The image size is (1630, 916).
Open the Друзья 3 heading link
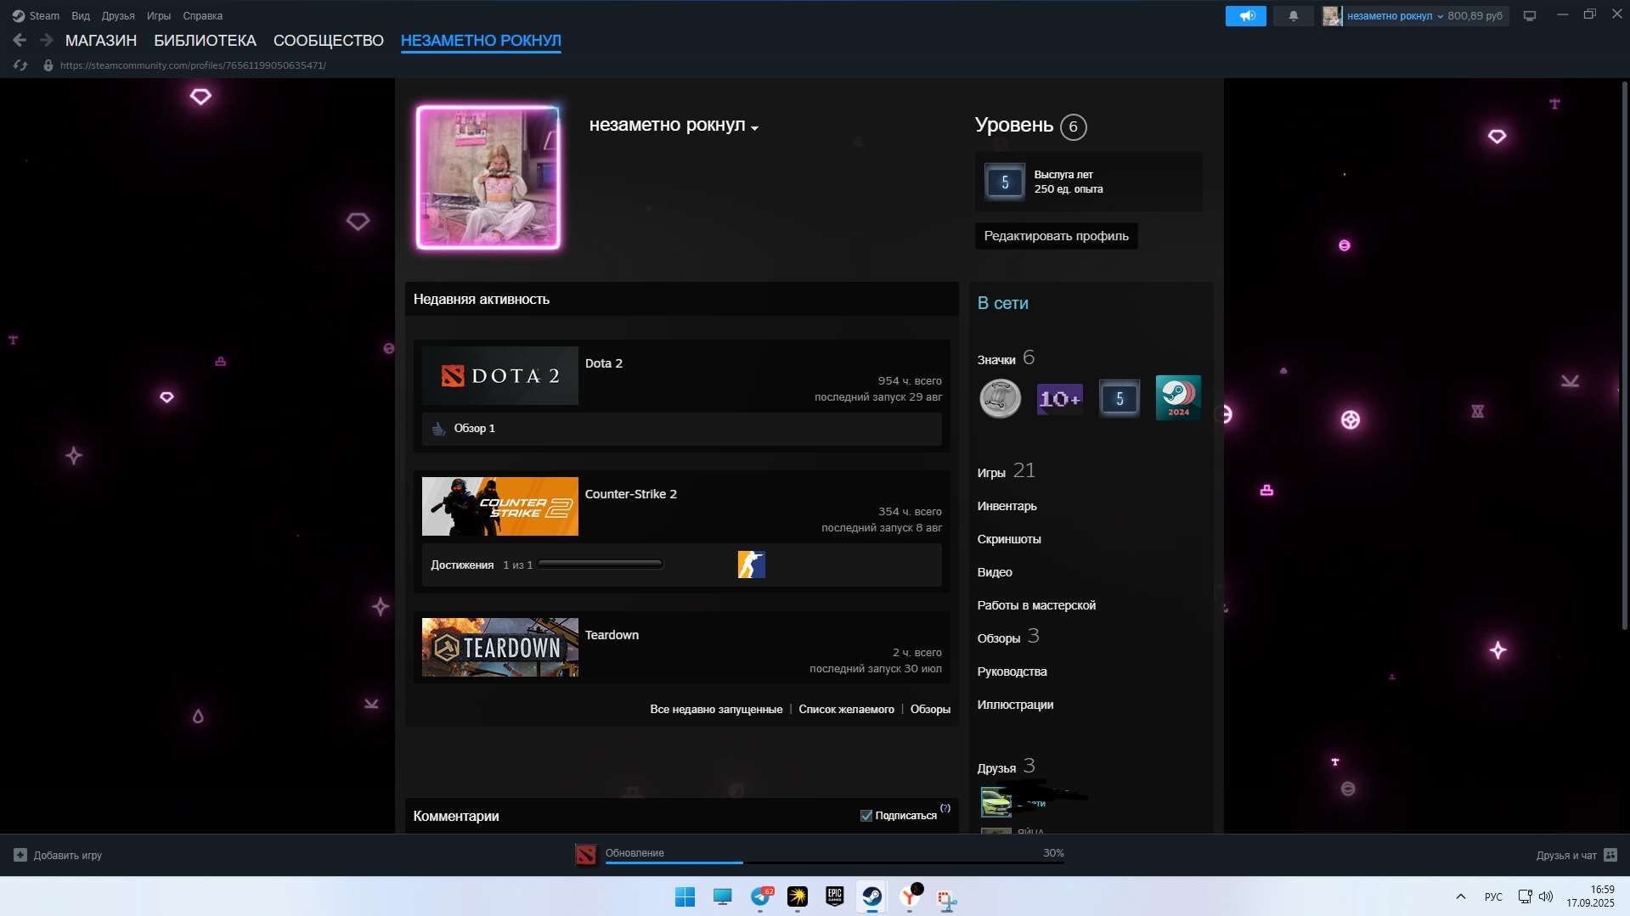1006,767
